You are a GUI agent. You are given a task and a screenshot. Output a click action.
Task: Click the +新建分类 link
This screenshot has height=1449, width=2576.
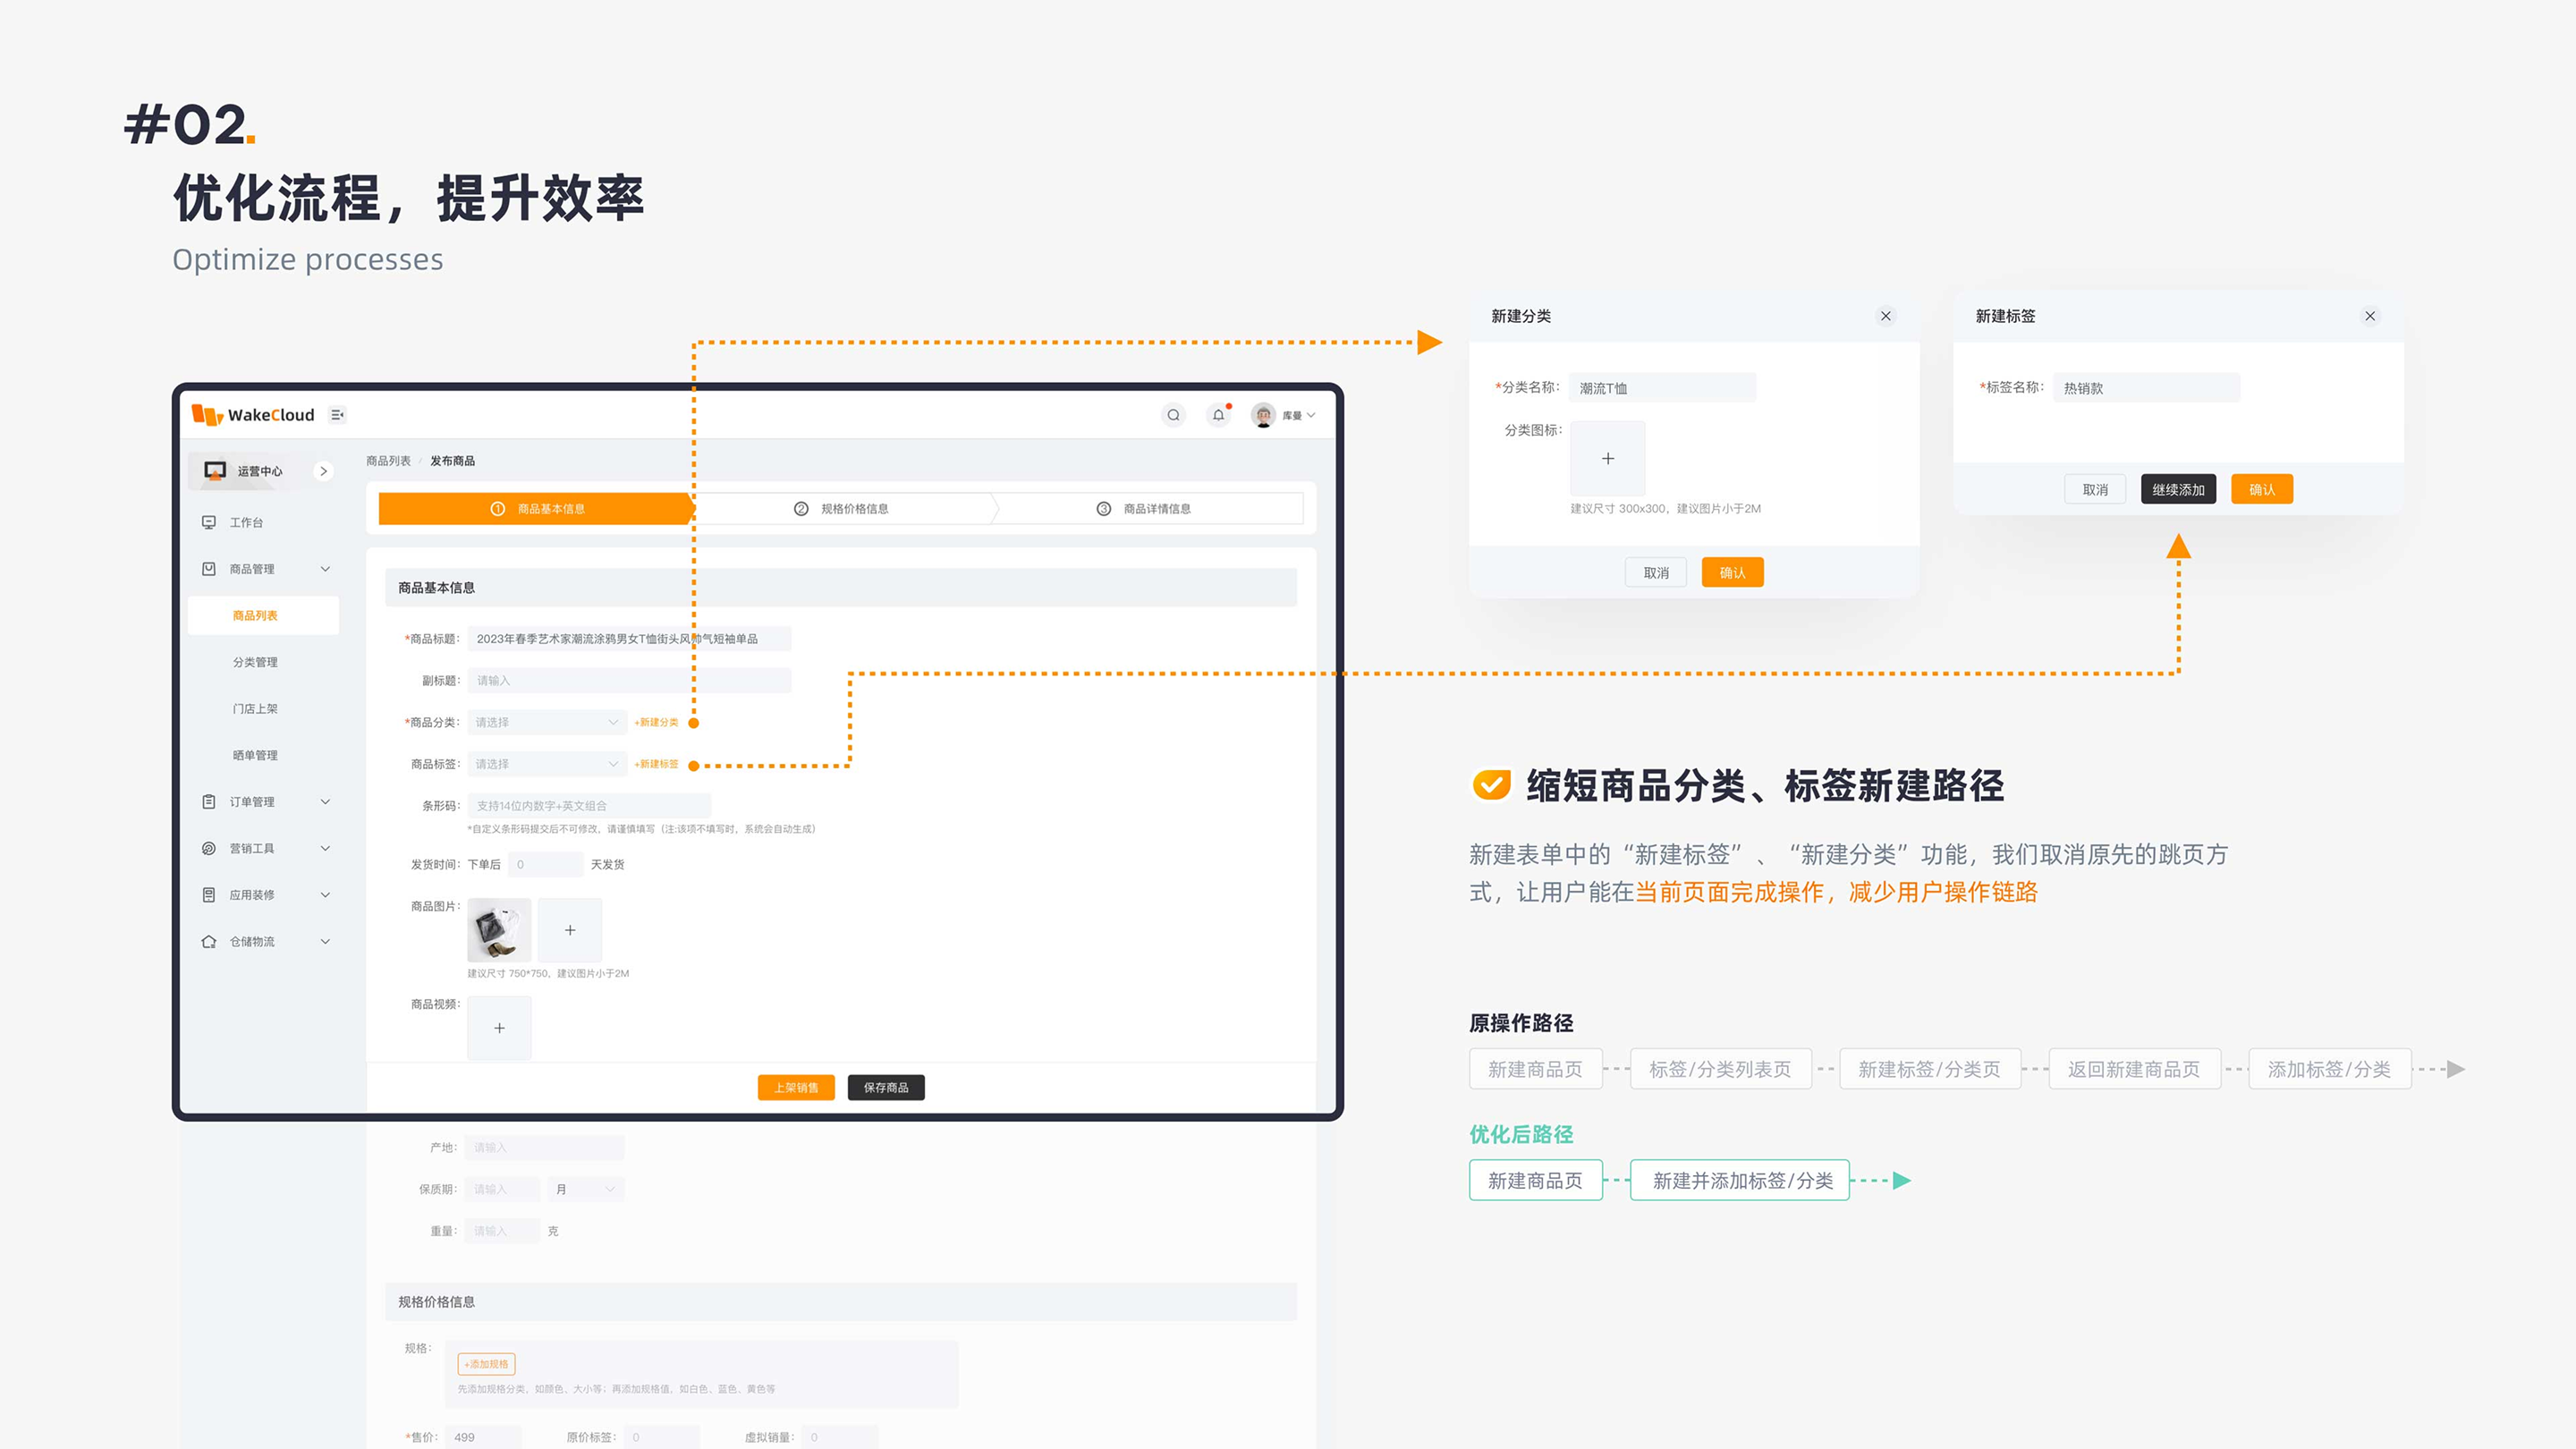pos(656,722)
